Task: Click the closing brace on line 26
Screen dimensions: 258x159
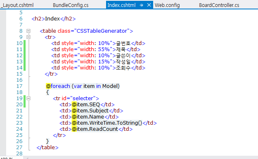Action: tap(48, 141)
